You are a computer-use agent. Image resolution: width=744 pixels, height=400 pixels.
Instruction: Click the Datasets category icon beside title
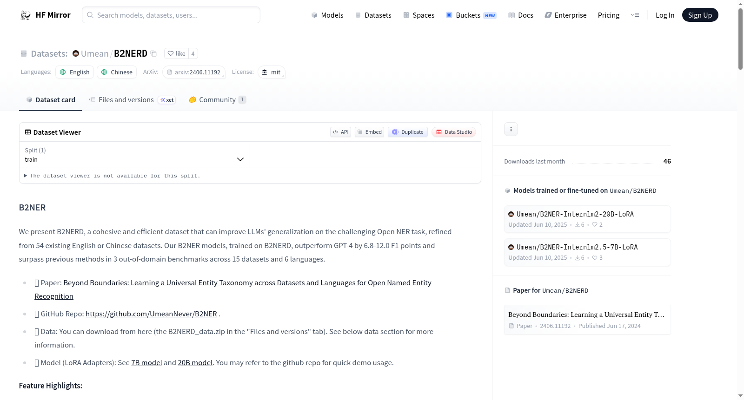[x=24, y=54]
